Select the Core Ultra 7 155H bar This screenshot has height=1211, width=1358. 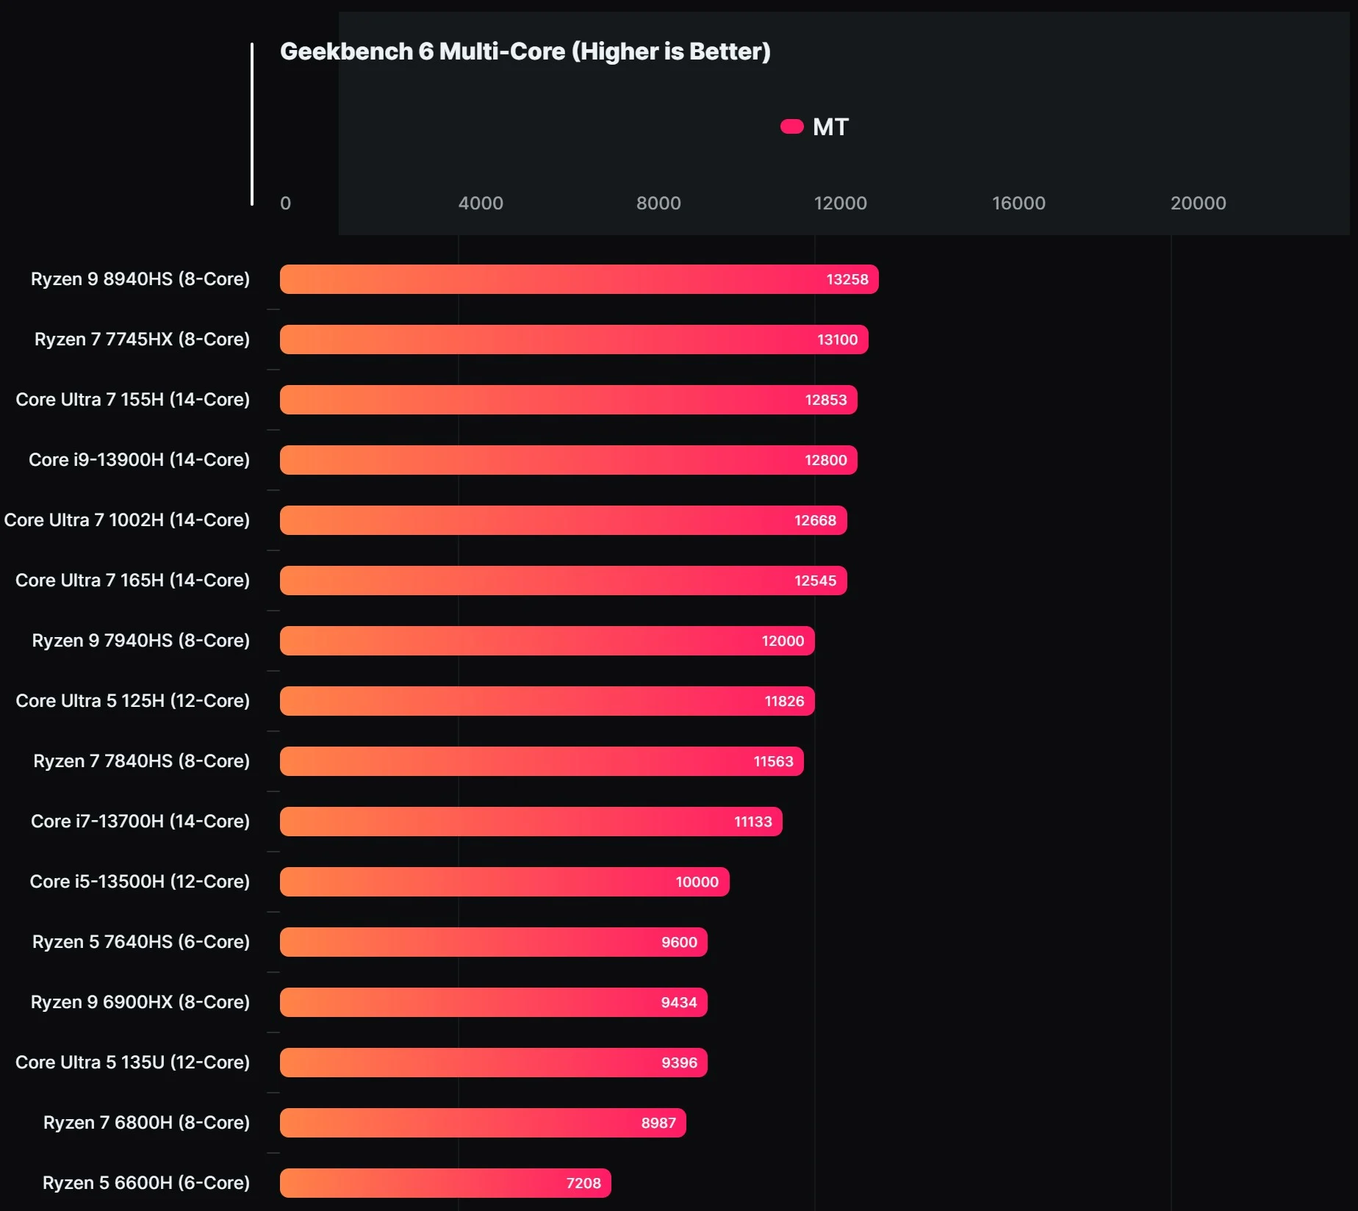click(568, 400)
